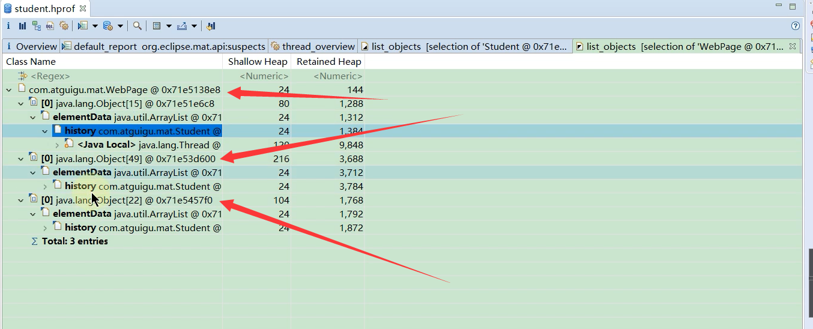
Task: Select the java.lang.Object[22] @ 0x71e5457f0 row
Action: pos(402,201)
